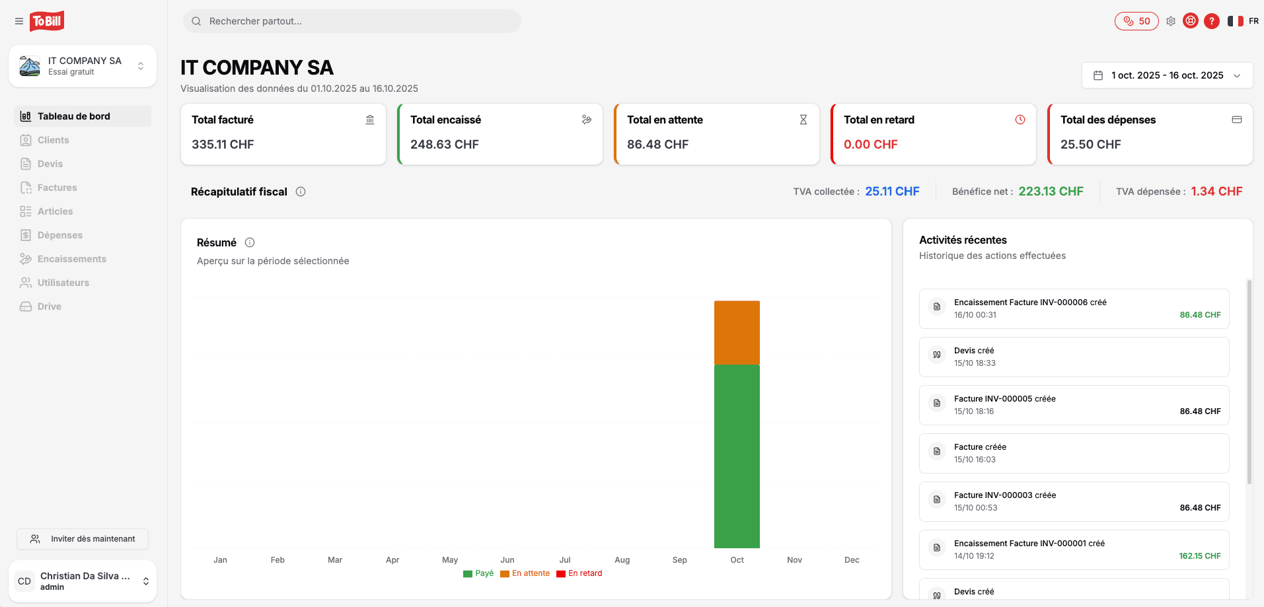1264x607 pixels.
Task: Toggle the Payé series in chart legend
Action: (x=478, y=573)
